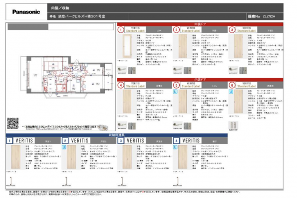Click the red circled number 6 badge

click(x=232, y=85)
